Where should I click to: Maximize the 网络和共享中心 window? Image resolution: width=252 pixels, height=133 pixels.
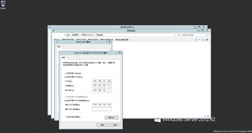pos(199,27)
